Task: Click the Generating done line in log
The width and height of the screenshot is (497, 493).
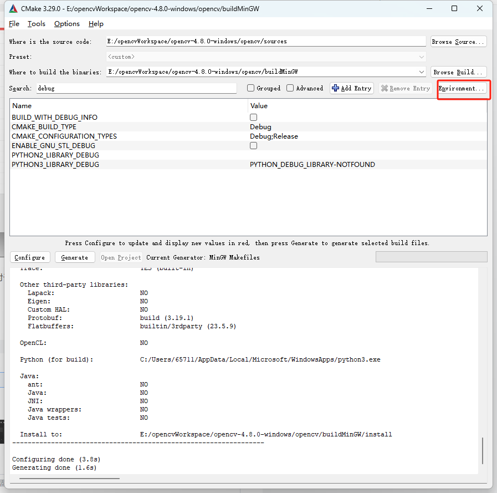Action: click(54, 467)
